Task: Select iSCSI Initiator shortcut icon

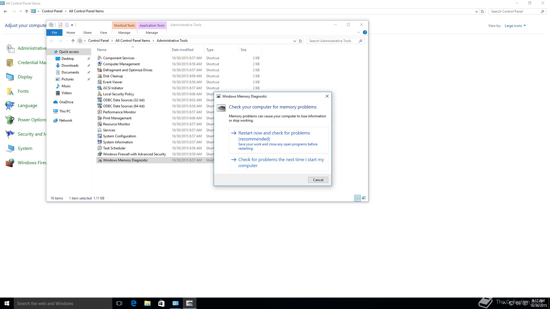Action: pos(99,88)
